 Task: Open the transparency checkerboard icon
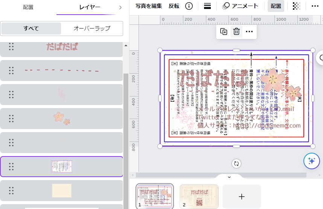(297, 6)
